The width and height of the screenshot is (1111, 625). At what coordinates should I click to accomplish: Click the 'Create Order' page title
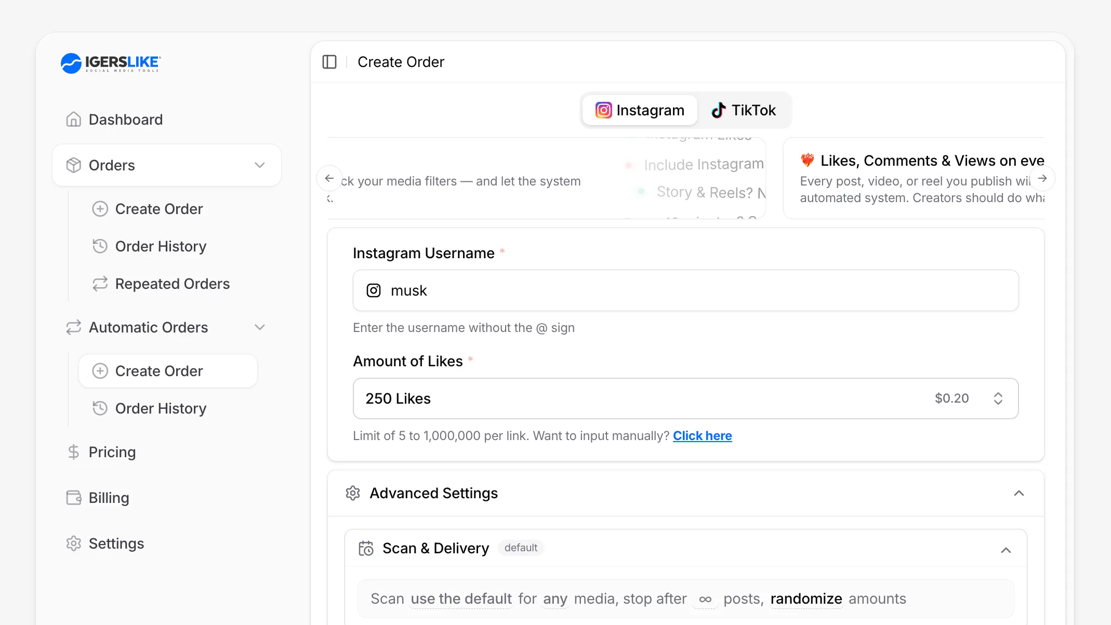401,62
